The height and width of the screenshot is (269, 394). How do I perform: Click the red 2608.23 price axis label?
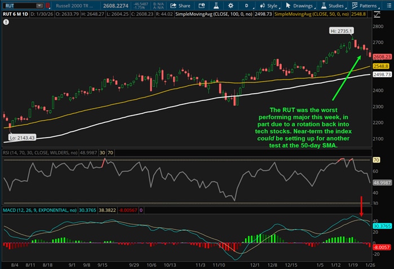(382, 57)
